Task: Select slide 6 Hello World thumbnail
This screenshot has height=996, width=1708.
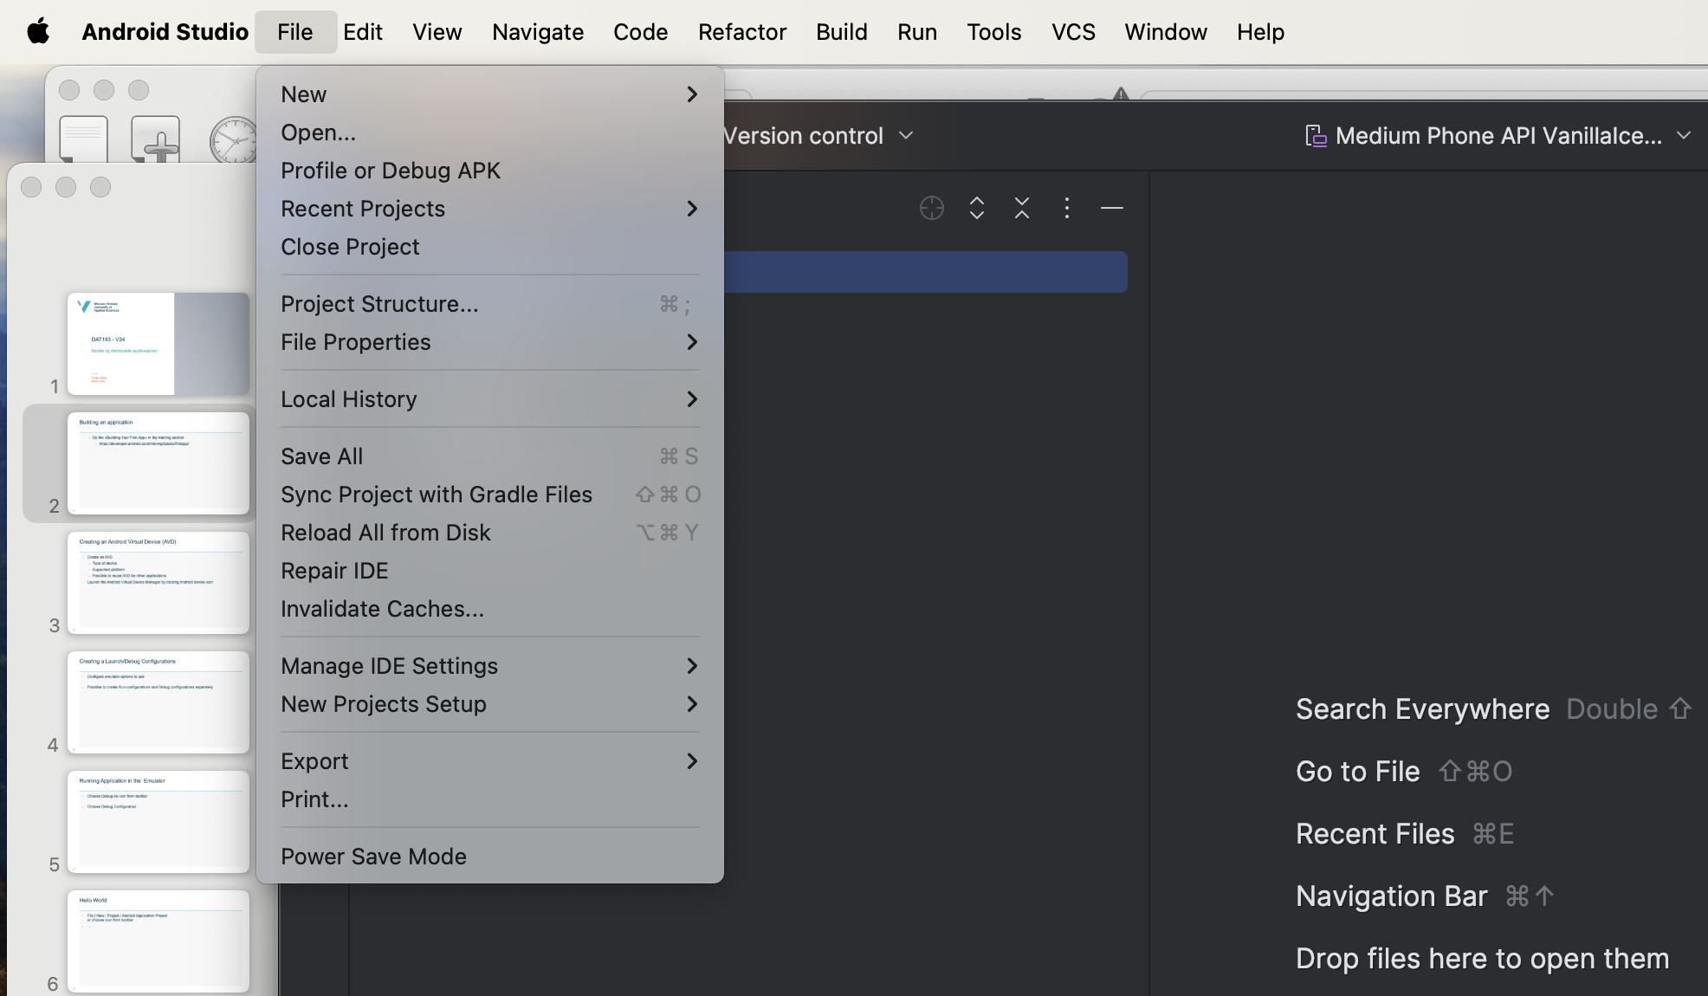Action: 159,941
